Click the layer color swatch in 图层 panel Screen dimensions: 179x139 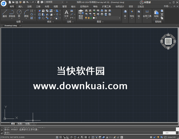pyautogui.click(x=93, y=18)
